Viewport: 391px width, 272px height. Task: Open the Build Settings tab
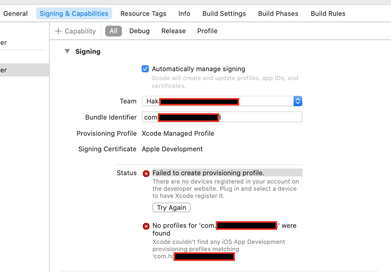[x=224, y=14]
